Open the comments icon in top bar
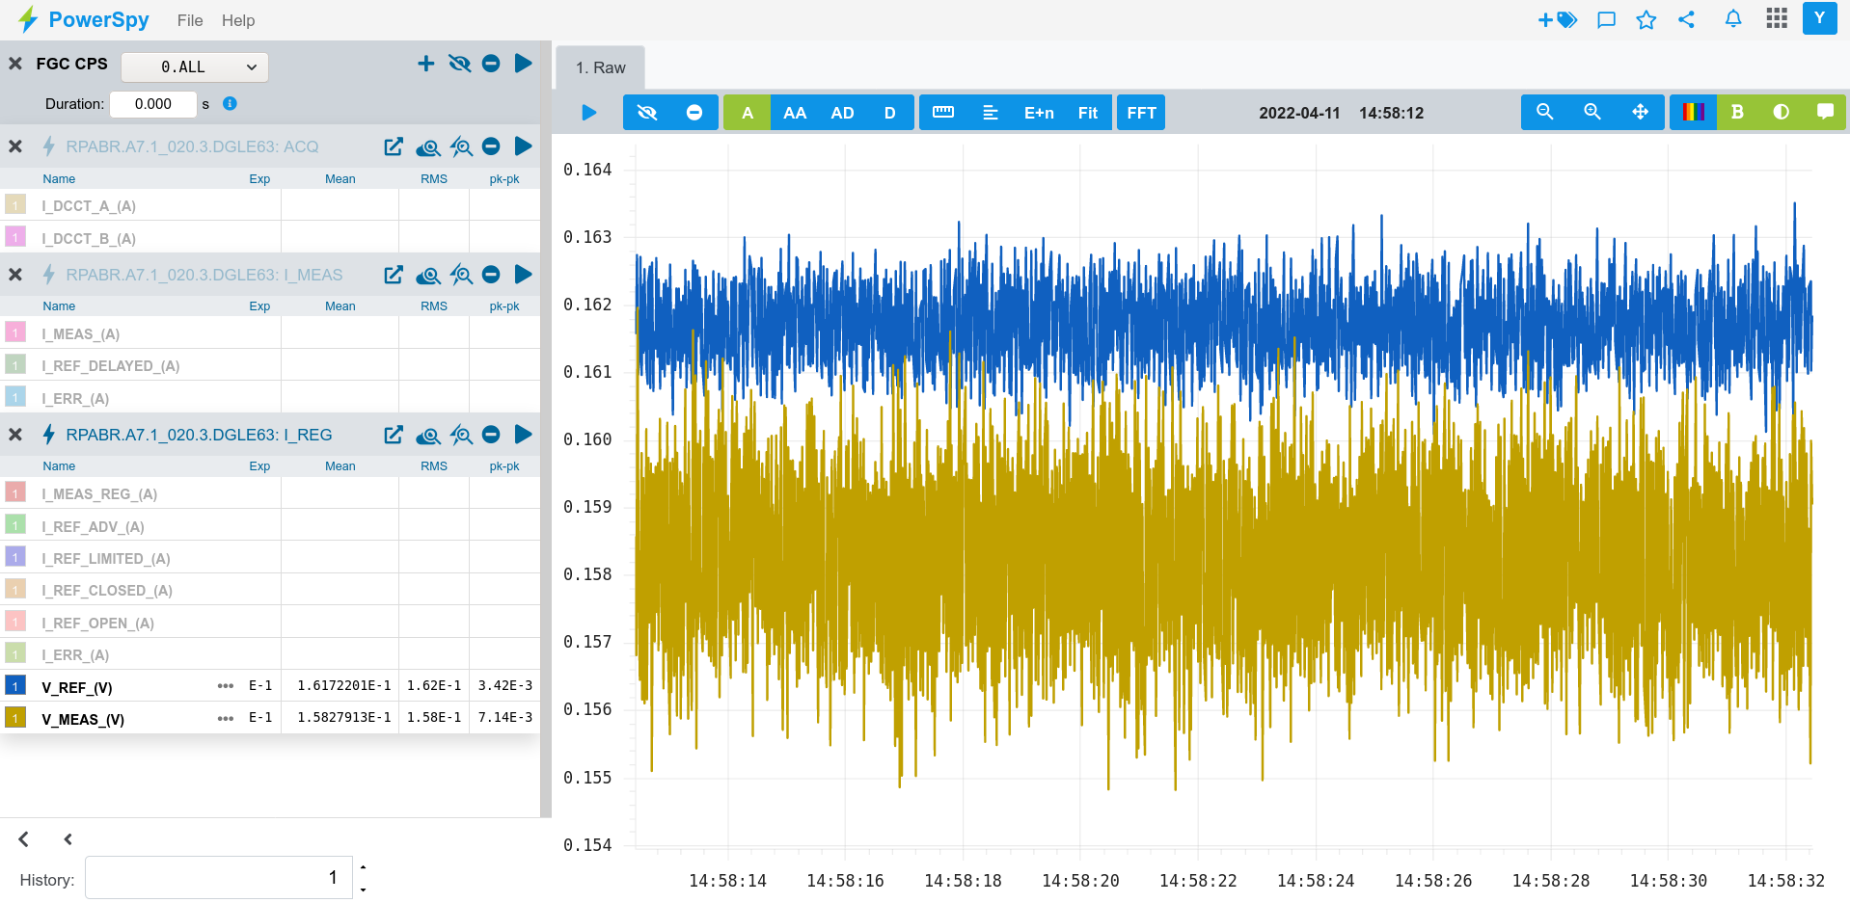The height and width of the screenshot is (903, 1850). click(x=1606, y=19)
